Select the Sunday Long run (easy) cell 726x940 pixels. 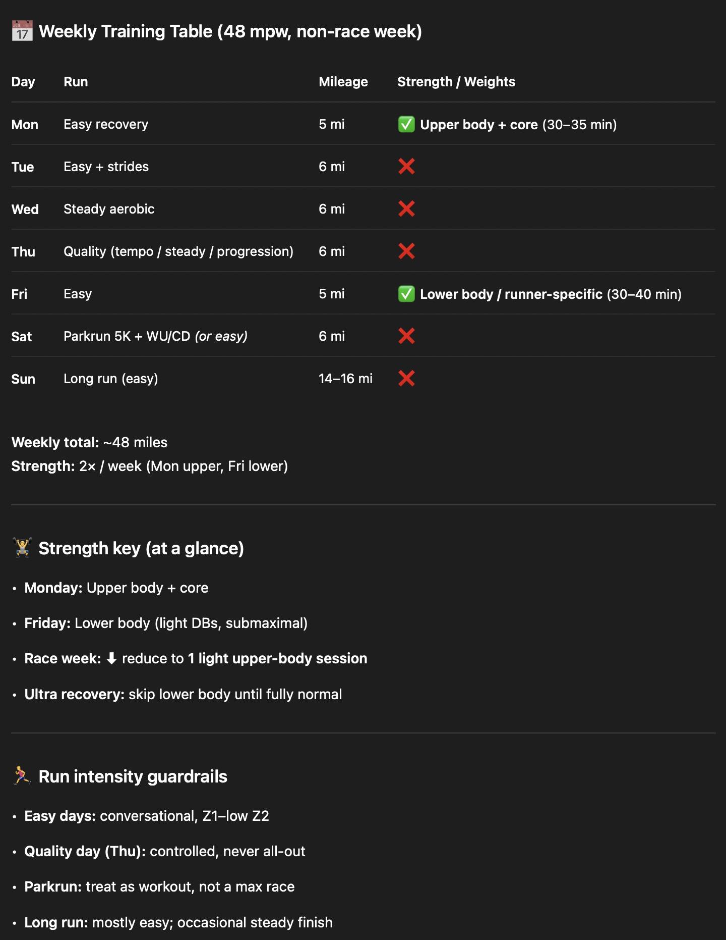coord(111,379)
